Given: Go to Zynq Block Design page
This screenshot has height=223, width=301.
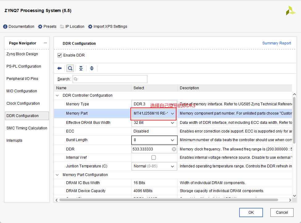Looking at the screenshot, I should click(22, 54).
